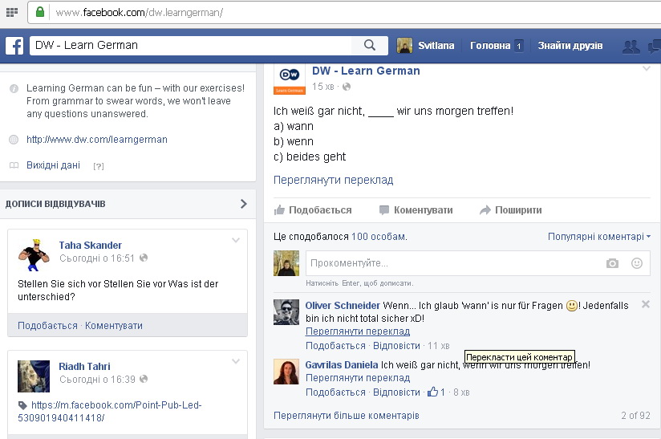Screen dimensions: 661x439
Task: Attach a photo via camera icon
Action: (x=612, y=263)
